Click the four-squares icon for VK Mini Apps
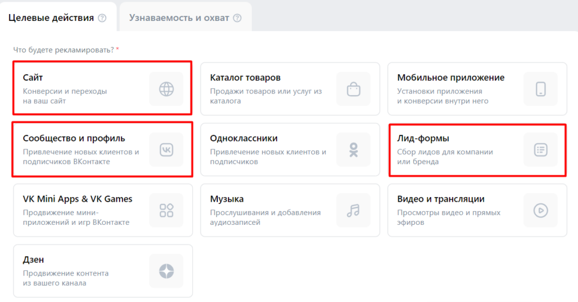The height and width of the screenshot is (302, 578). pyautogui.click(x=167, y=210)
